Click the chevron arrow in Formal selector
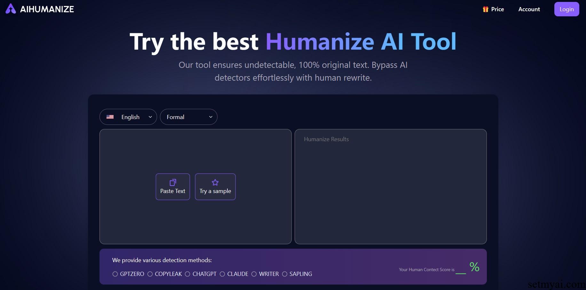Viewport: 586px width, 290px height. 211,117
